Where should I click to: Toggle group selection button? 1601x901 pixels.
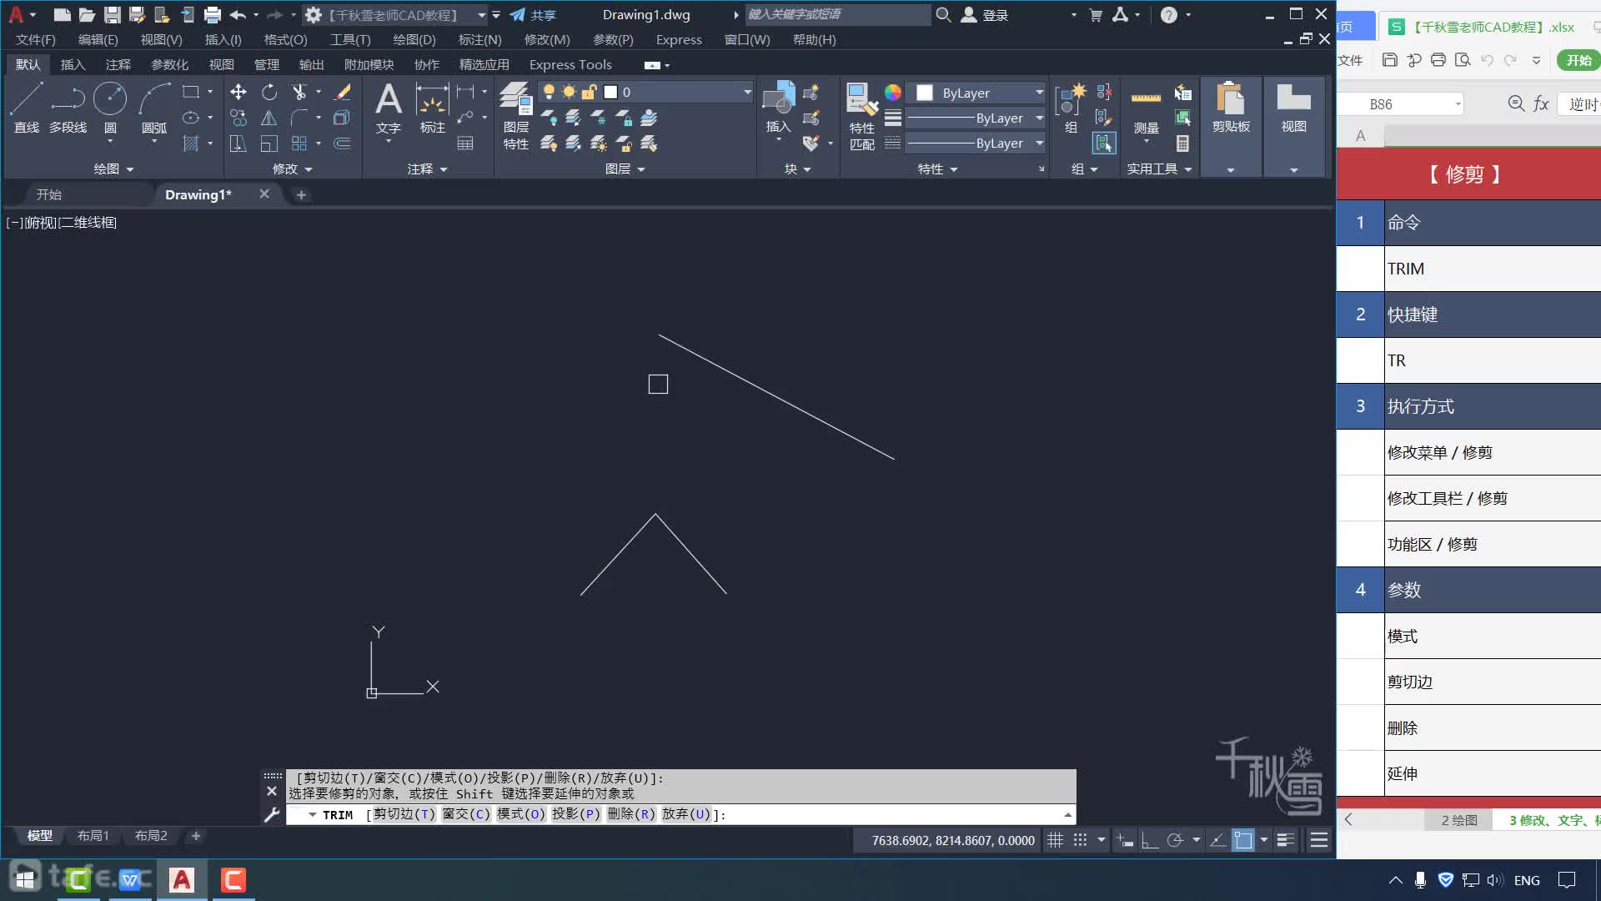tap(1104, 143)
